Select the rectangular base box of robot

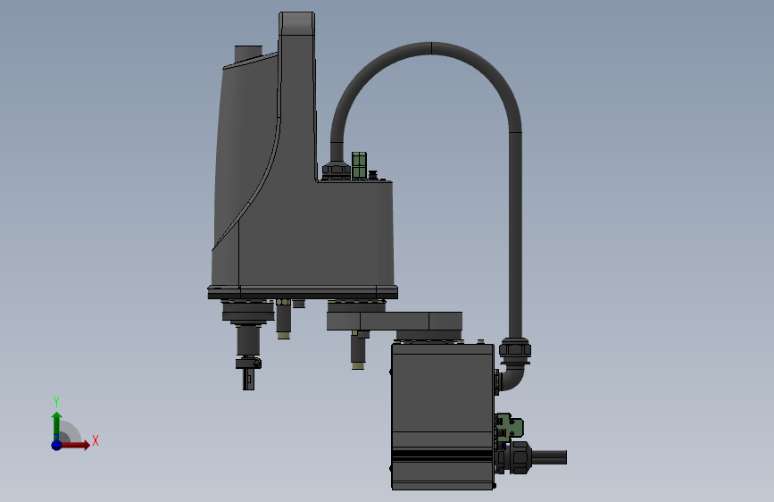[442, 416]
